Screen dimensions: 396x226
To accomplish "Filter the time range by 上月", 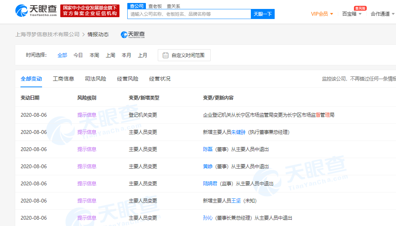I will [x=143, y=55].
